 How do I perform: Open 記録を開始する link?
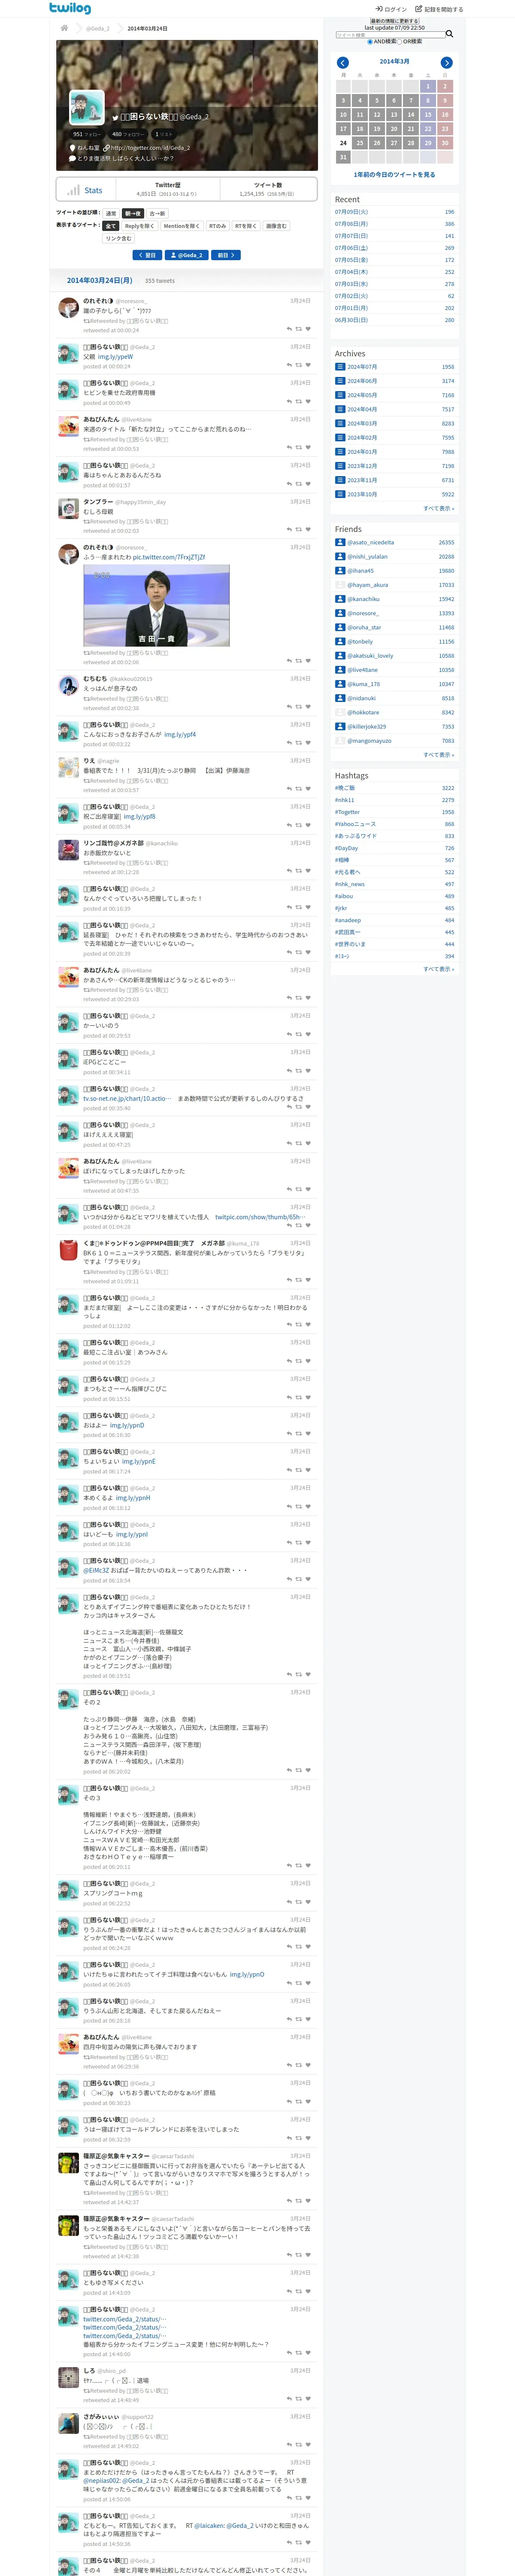pyautogui.click(x=439, y=9)
